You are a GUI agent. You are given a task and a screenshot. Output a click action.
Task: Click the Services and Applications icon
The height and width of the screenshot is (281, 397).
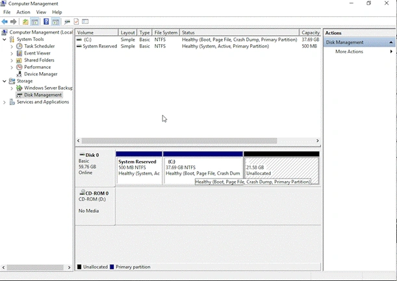[x=12, y=102]
